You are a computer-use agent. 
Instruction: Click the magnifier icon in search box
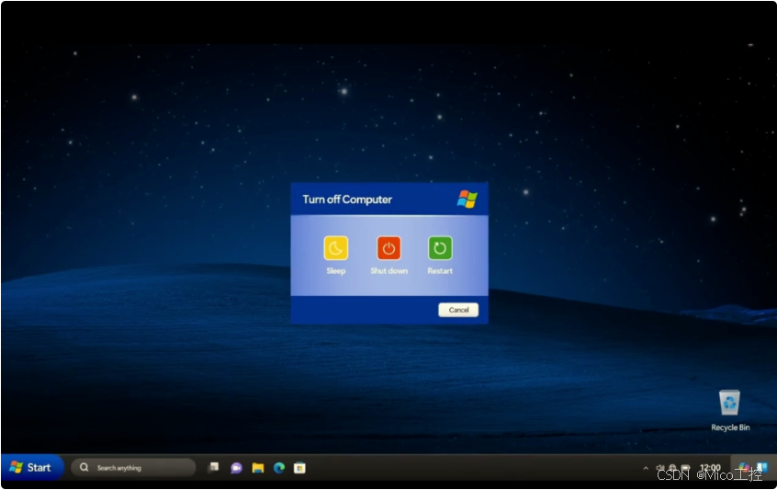click(84, 467)
